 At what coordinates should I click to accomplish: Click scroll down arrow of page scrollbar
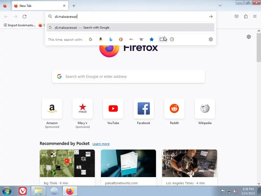pos(259,184)
